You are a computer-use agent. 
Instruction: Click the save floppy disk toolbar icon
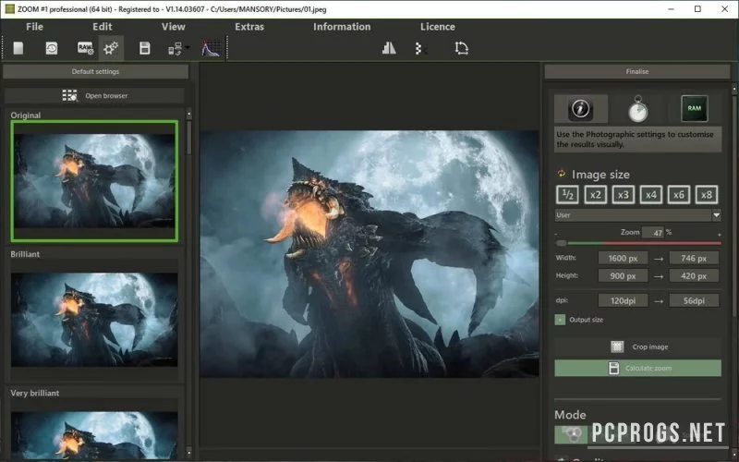tap(145, 48)
